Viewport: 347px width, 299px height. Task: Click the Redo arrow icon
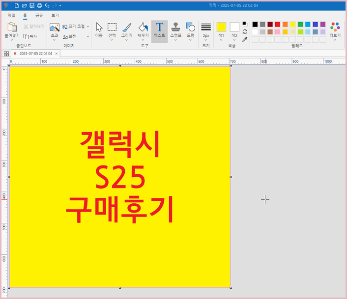(x=55, y=5)
